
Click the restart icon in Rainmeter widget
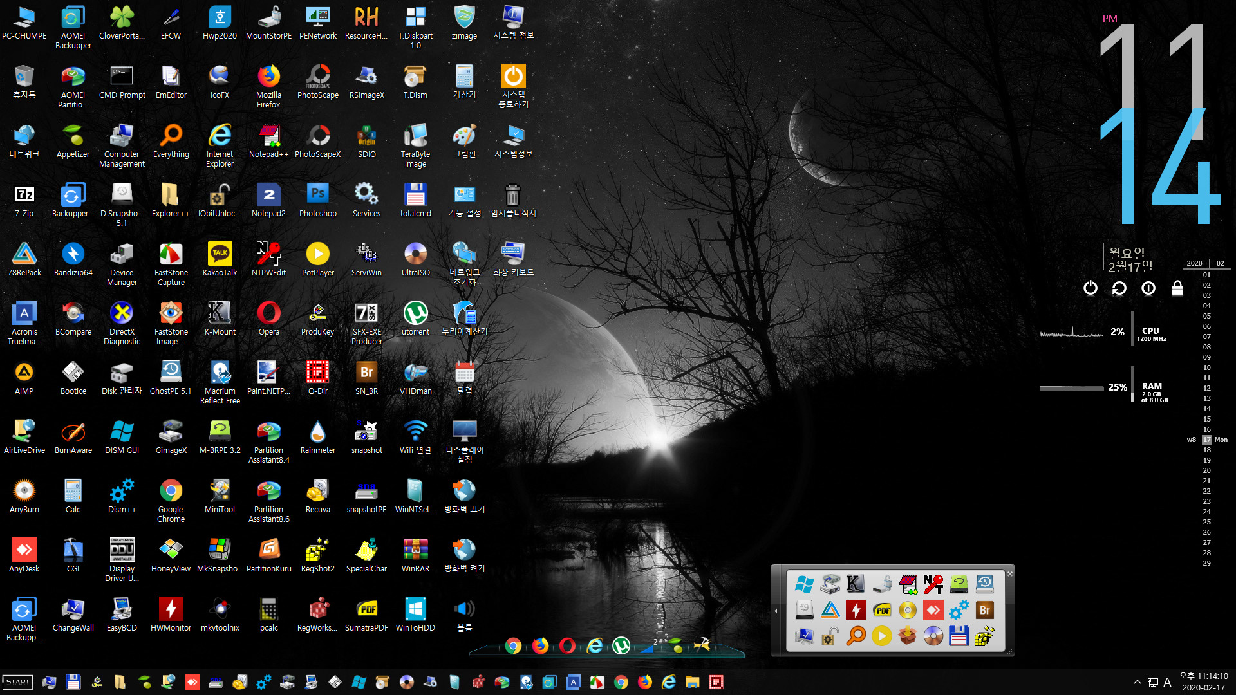(1119, 288)
